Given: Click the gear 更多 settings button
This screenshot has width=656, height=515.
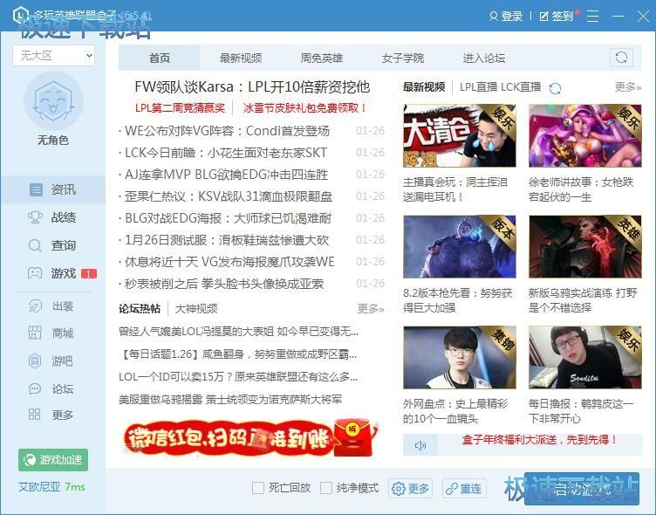Looking at the screenshot, I should pos(410,488).
